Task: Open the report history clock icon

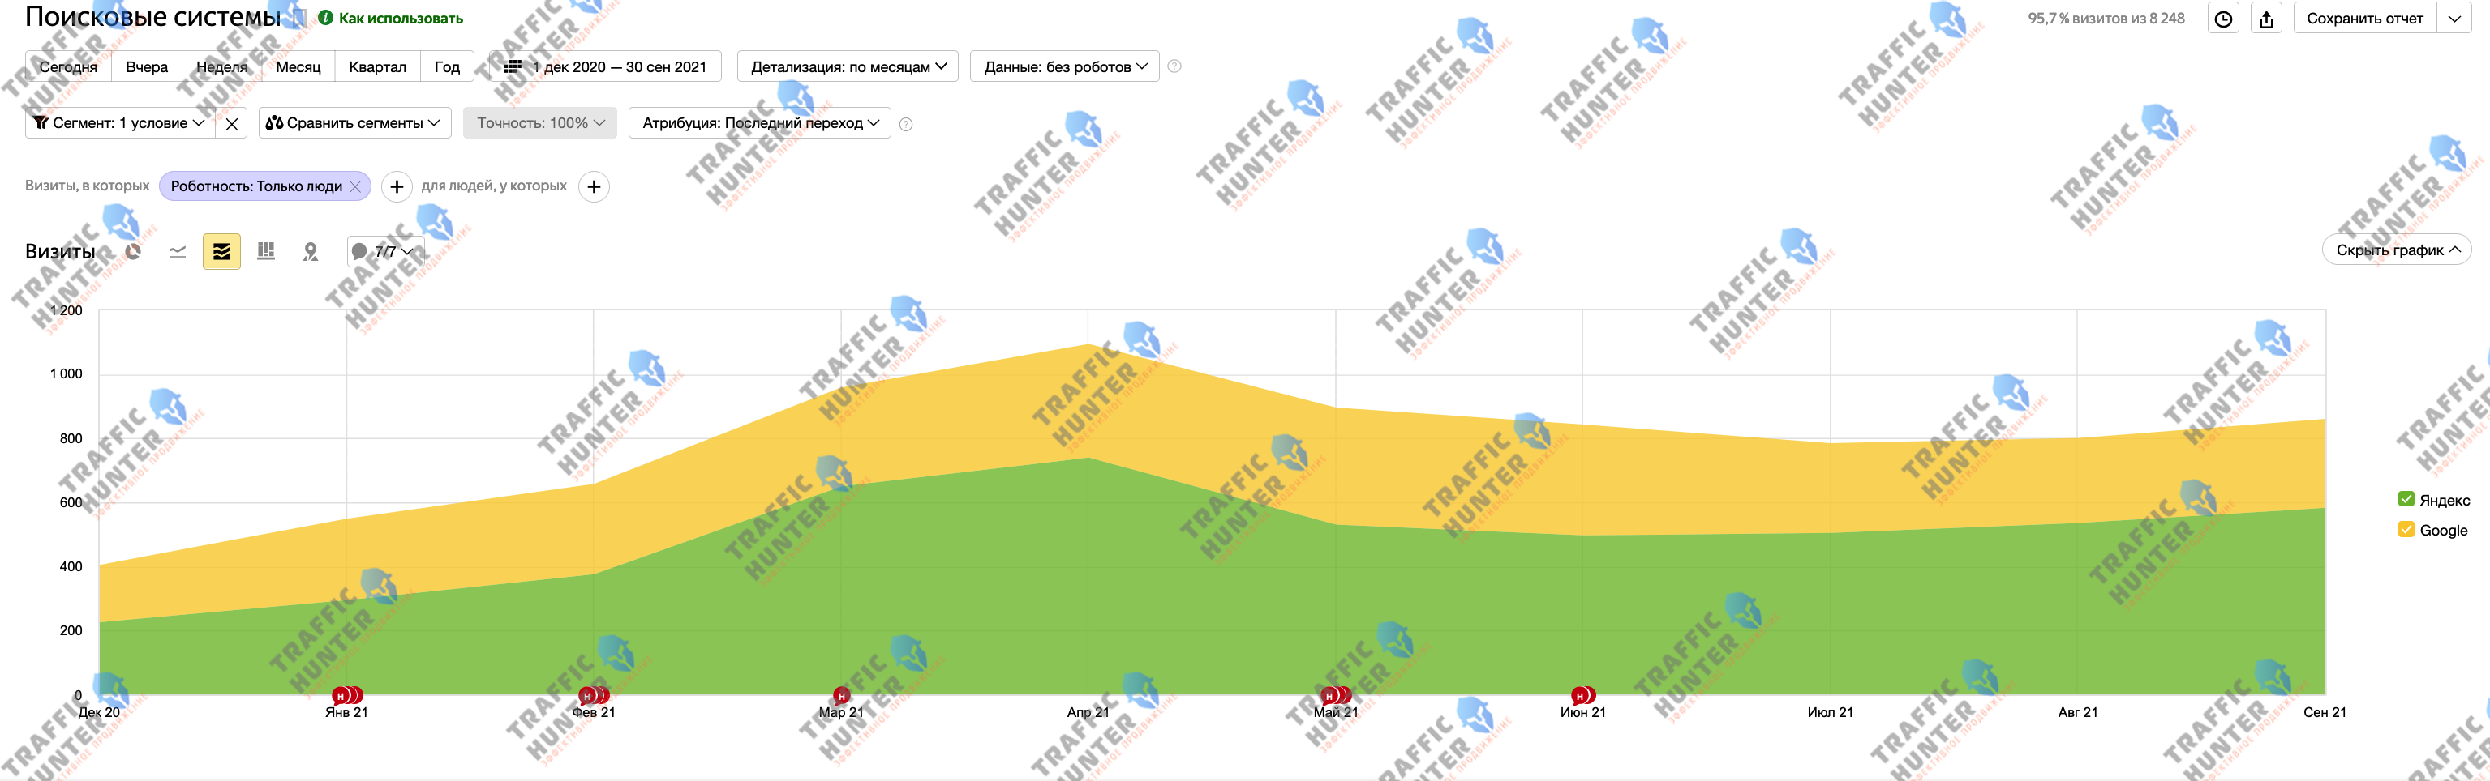Action: [2223, 19]
